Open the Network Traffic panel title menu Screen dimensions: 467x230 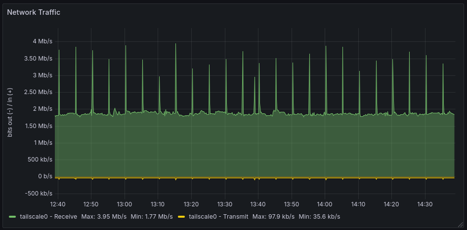34,12
